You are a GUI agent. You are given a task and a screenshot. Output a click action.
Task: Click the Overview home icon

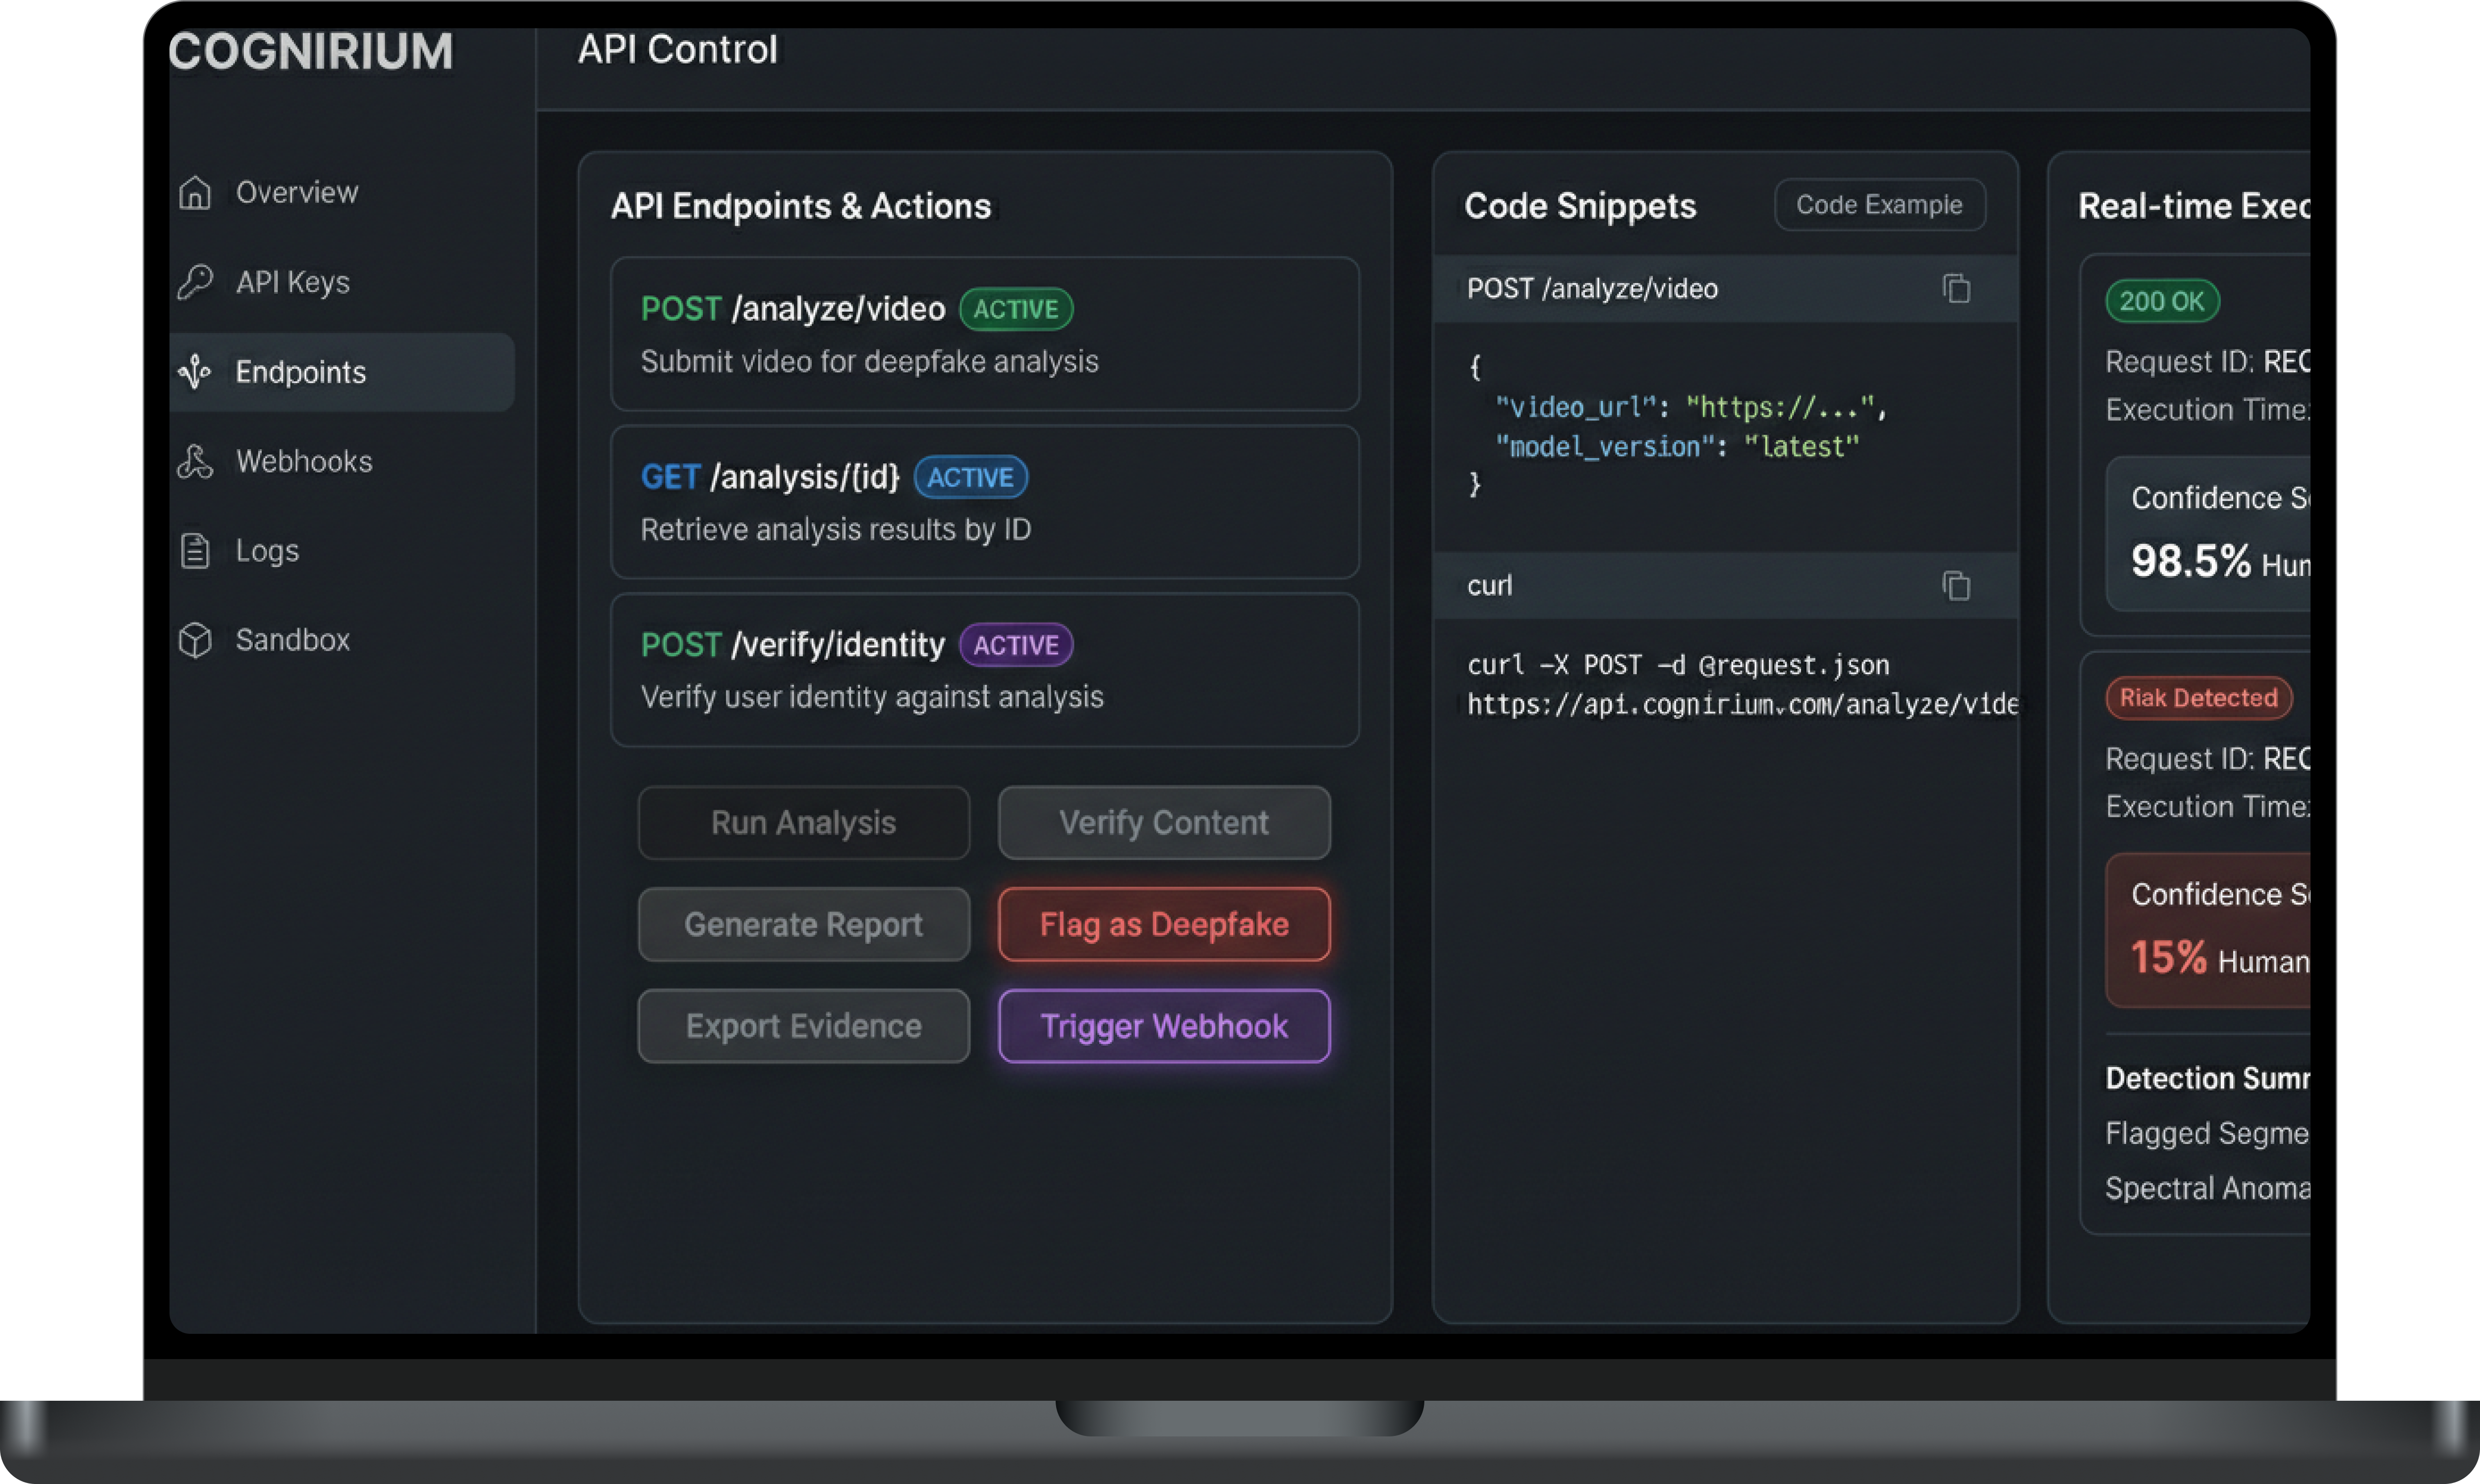(x=195, y=192)
